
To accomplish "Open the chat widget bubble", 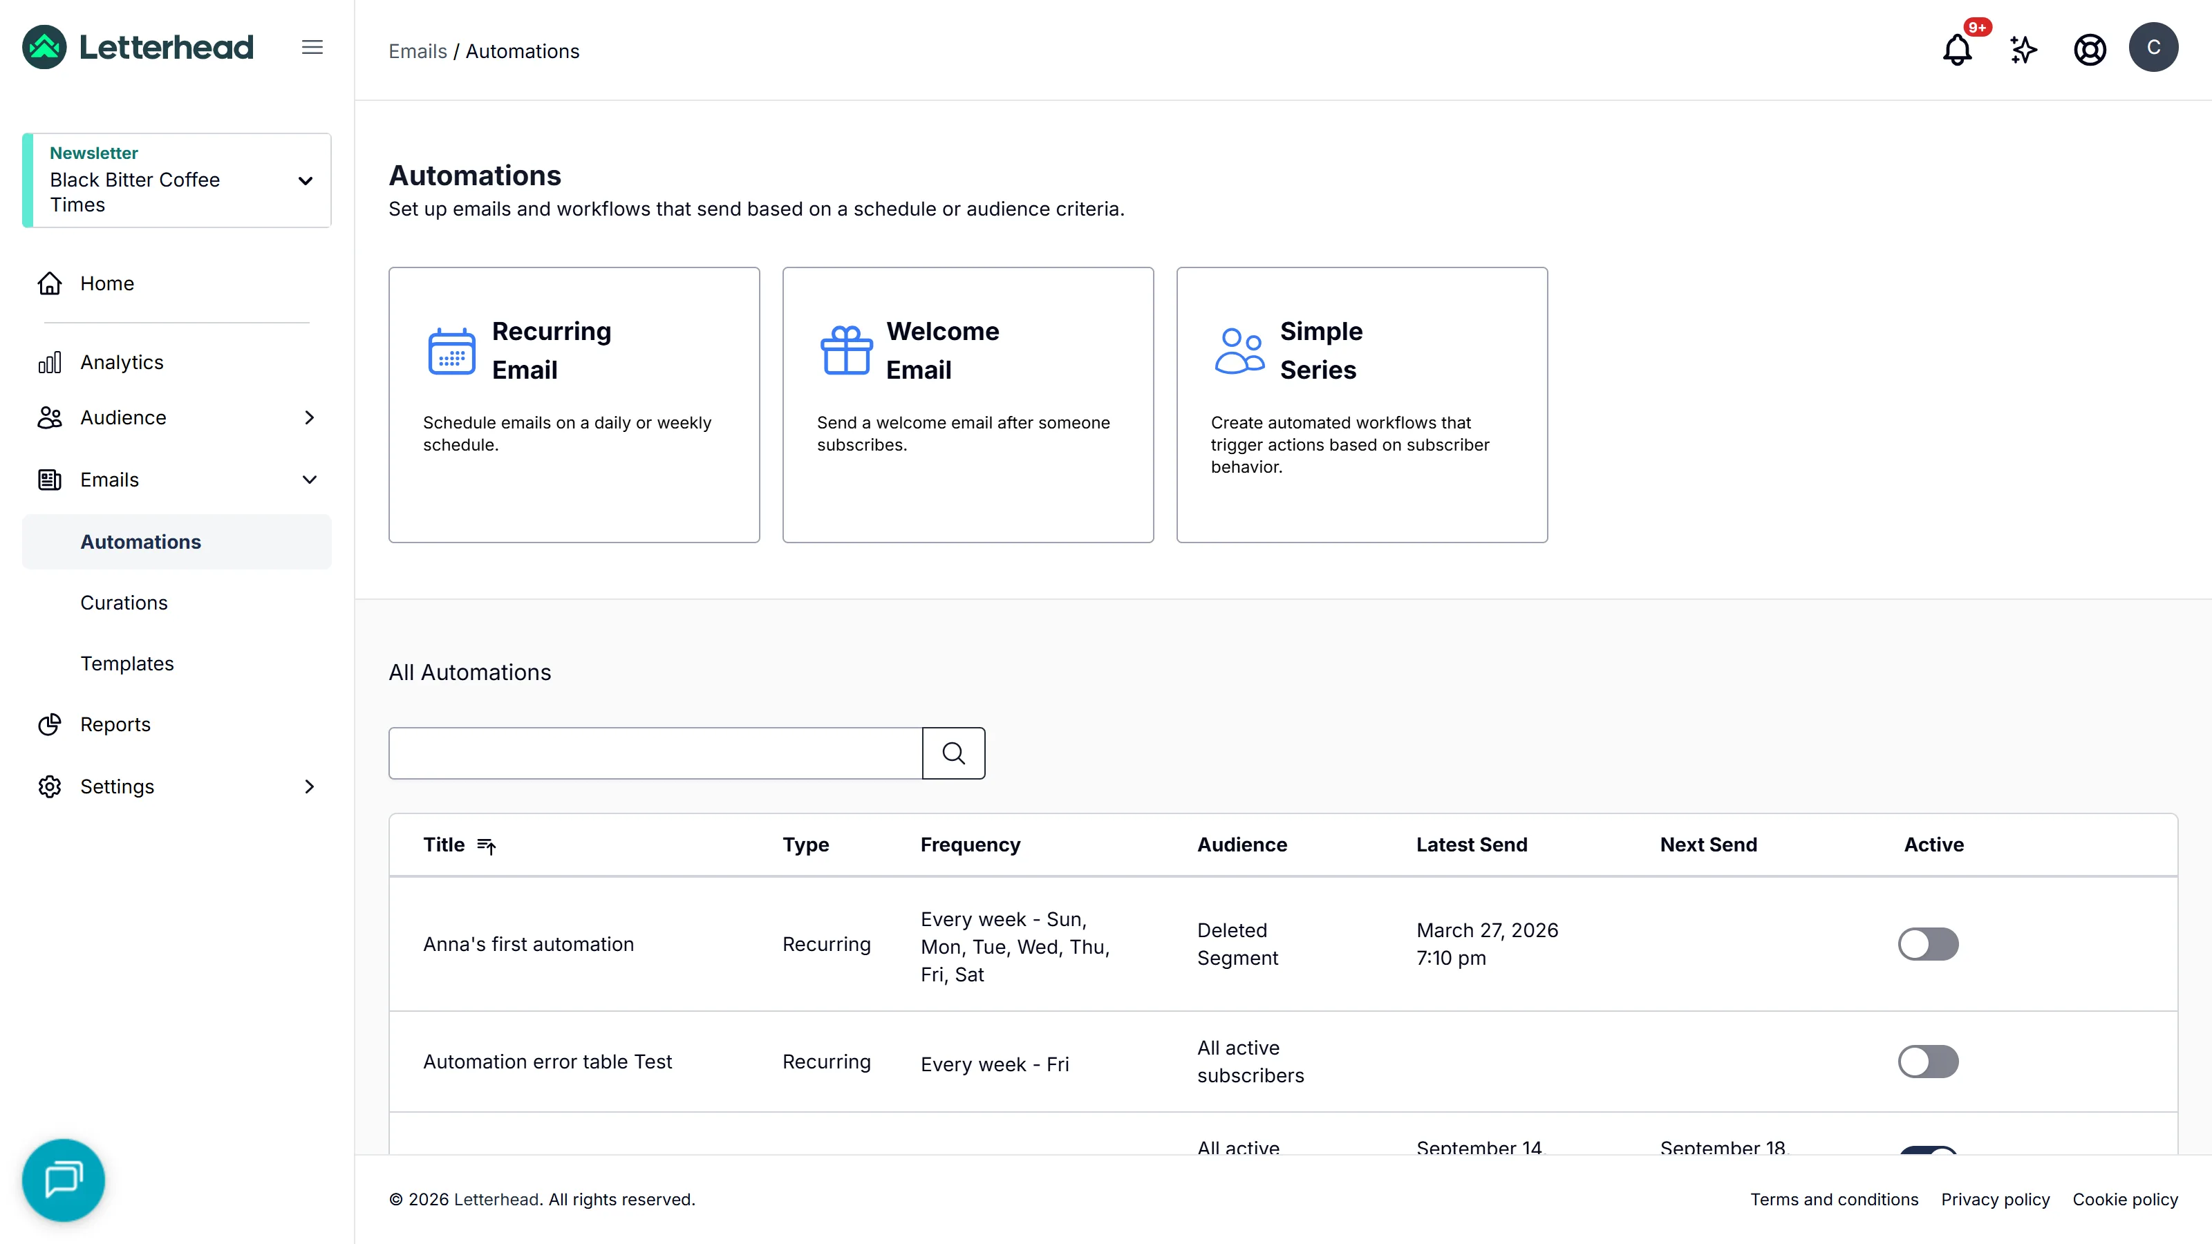I will [64, 1180].
